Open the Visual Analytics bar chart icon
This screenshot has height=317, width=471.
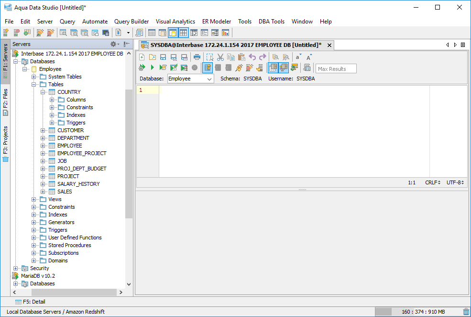click(x=225, y=33)
